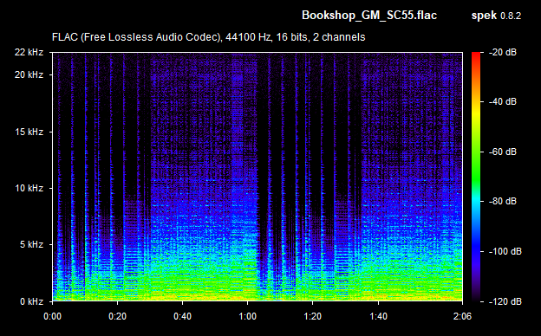Click the -100 dB color scale label
The height and width of the screenshot is (336, 541).
pos(505,252)
